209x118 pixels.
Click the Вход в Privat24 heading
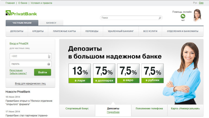[x=19, y=44]
